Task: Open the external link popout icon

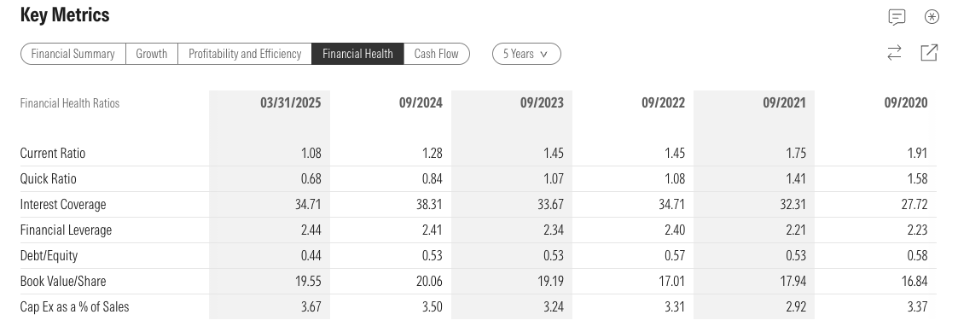Action: [929, 53]
